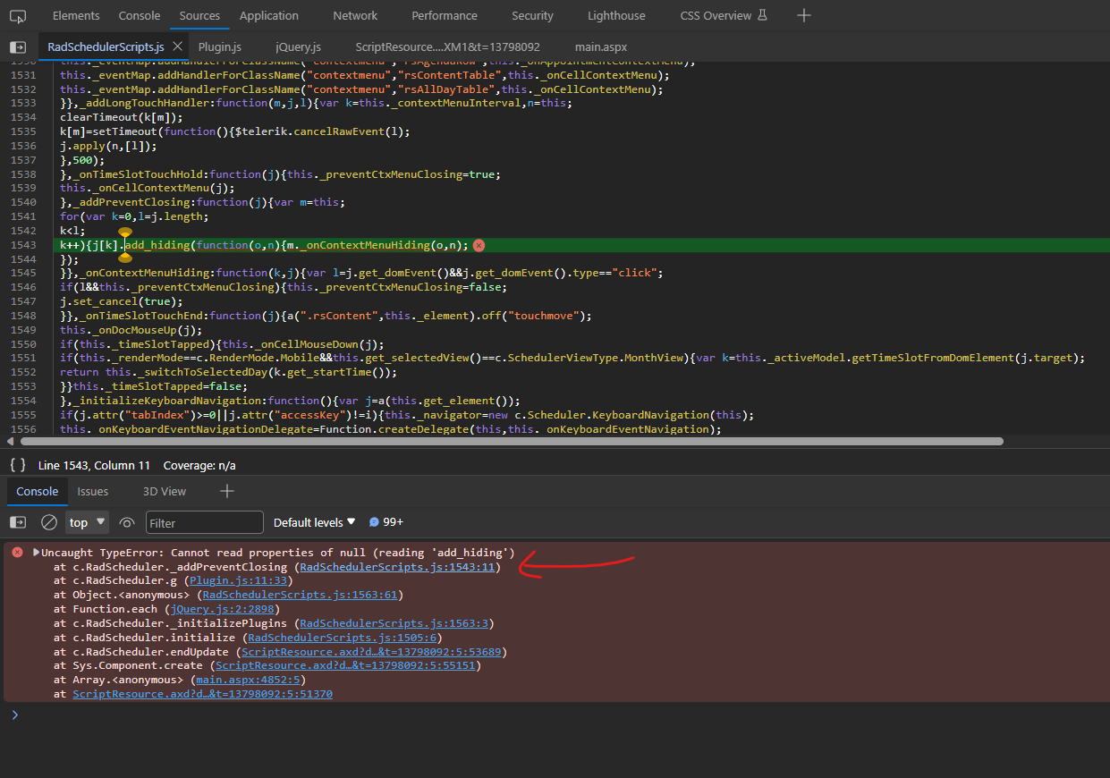Click the error icon beside Uncaught TypeError
The height and width of the screenshot is (778, 1110).
pos(17,552)
